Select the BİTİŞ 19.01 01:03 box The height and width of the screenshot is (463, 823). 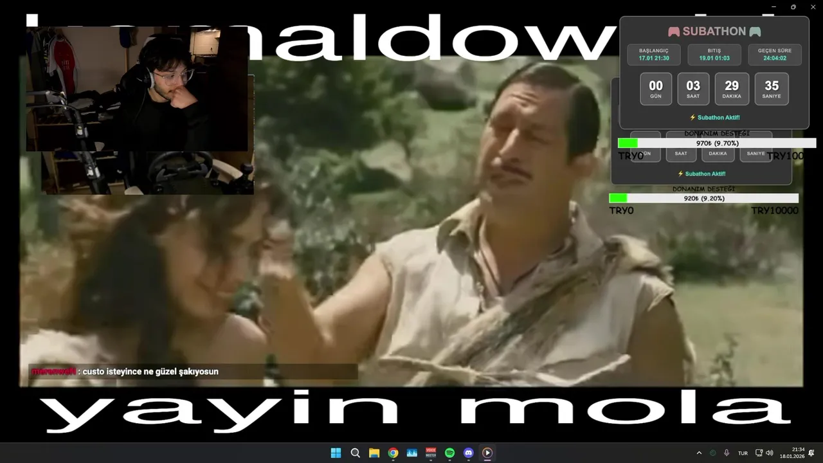coord(714,55)
